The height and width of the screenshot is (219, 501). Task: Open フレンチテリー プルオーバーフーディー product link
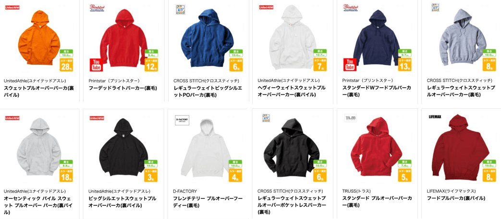tap(208, 202)
